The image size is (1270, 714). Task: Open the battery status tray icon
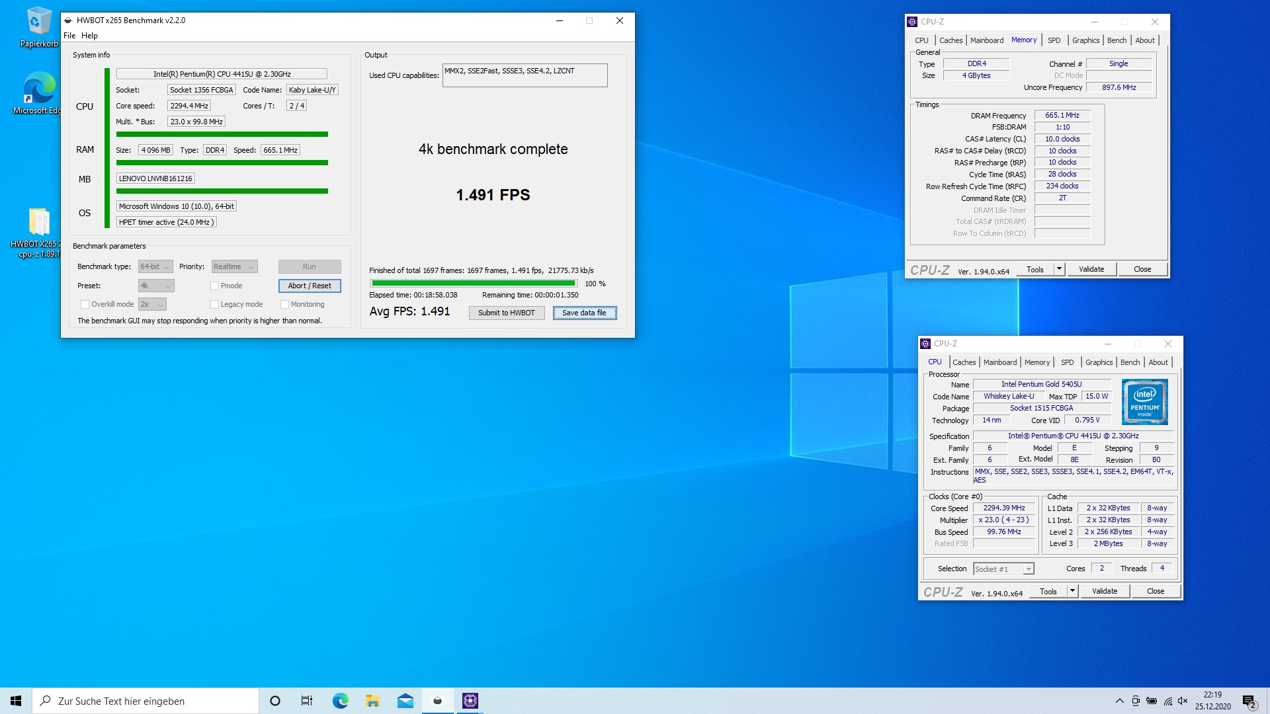tap(1152, 701)
